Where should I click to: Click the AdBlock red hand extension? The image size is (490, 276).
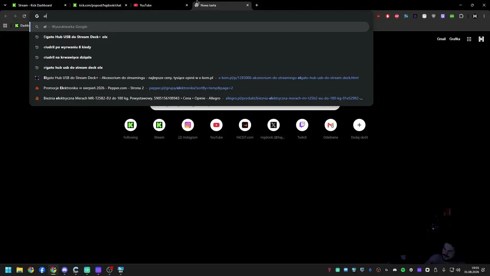[x=387, y=16]
